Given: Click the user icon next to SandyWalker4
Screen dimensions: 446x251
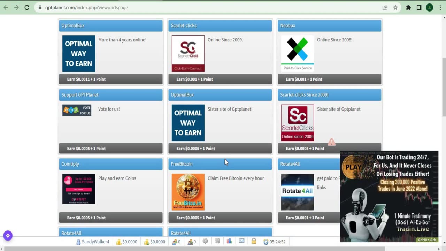Looking at the screenshot, I should coord(78,242).
